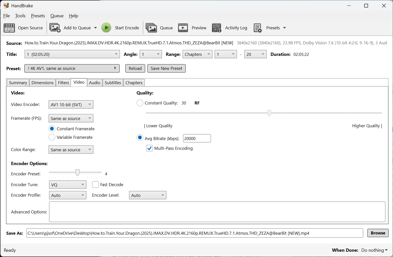Click the Save New Preset button
The image size is (393, 257).
point(166,68)
